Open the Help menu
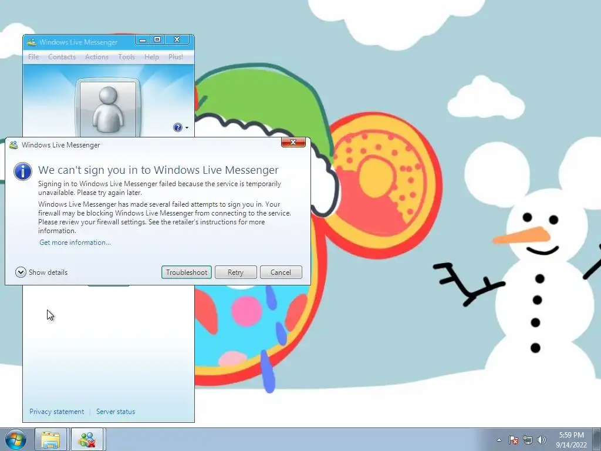This screenshot has width=601, height=451. point(151,57)
